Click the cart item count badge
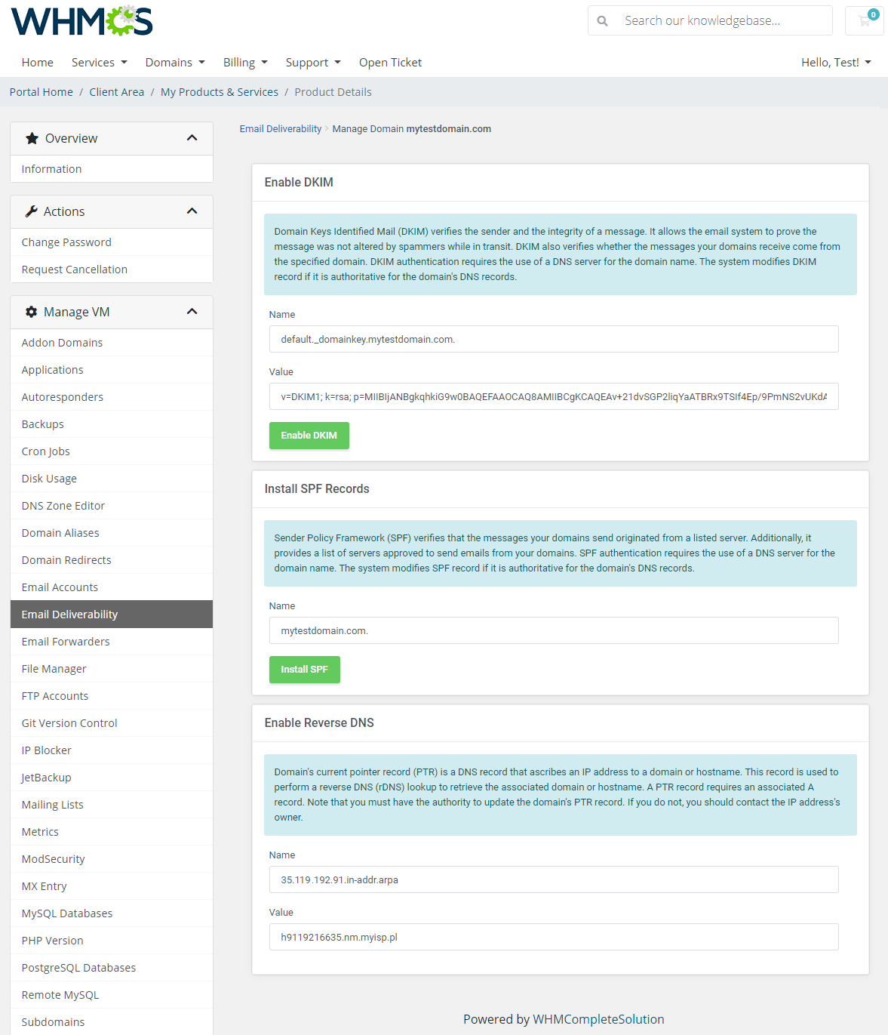888x1035 pixels. tap(874, 13)
